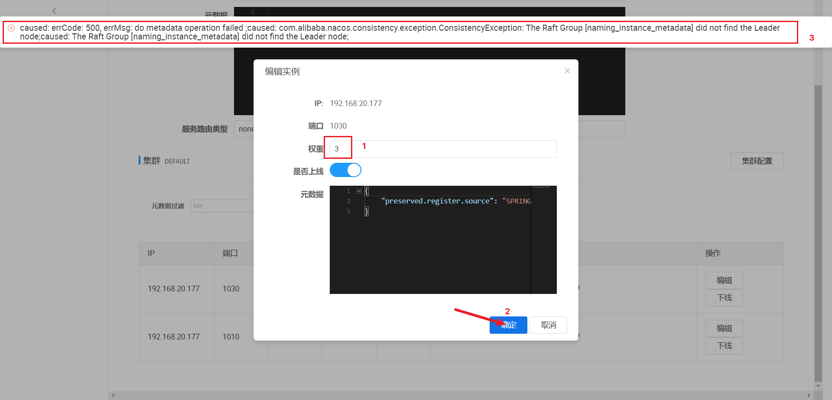
Task: Edit the instance on port 1030
Action: click(x=724, y=281)
